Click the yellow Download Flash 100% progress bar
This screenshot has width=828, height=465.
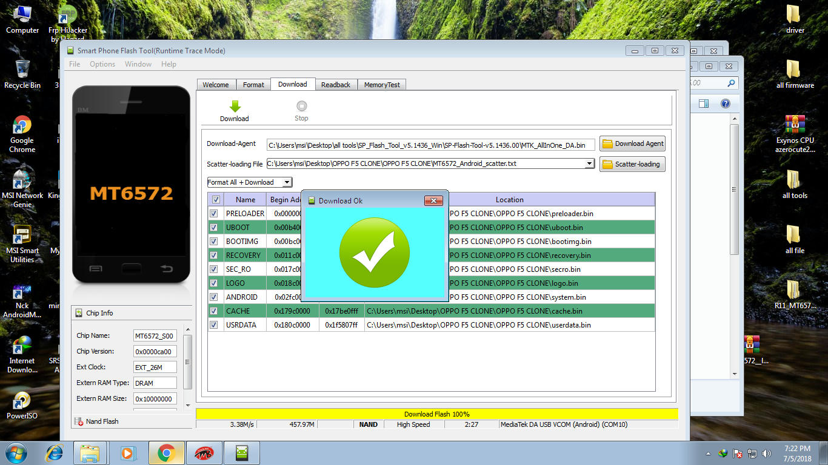436,414
